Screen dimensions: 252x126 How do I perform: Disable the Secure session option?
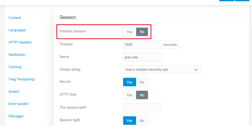(142, 82)
